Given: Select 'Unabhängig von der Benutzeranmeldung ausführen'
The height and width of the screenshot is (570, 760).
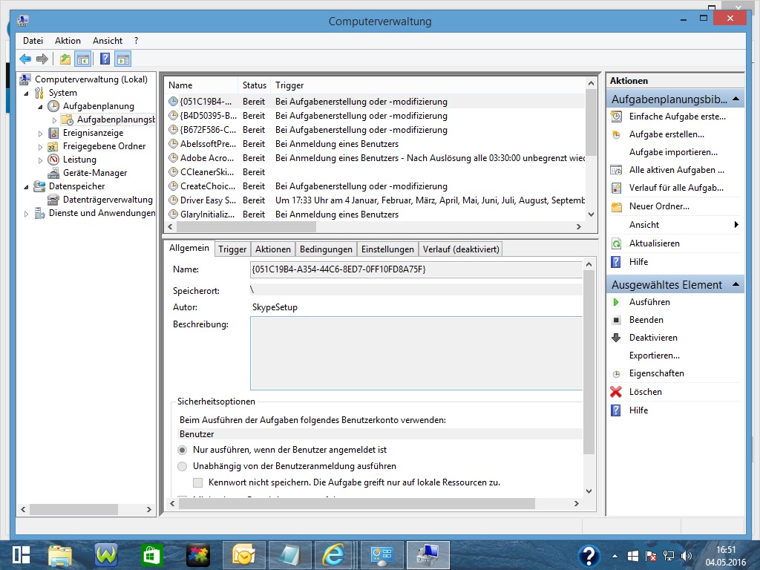Looking at the screenshot, I should (x=183, y=466).
